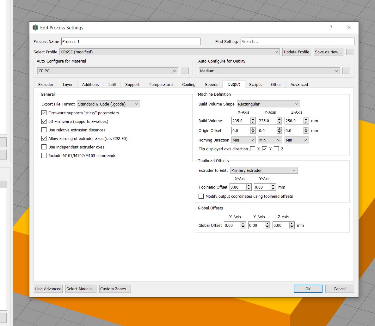Open X-axis Homing Direction dropdown
Image resolution: width=375 pixels, height=326 pixels.
(243, 140)
